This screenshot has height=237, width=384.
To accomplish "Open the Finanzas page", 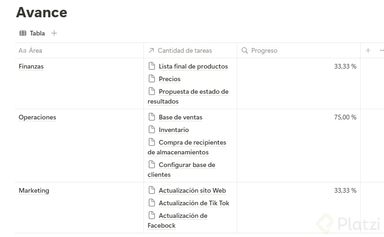I will (x=31, y=66).
